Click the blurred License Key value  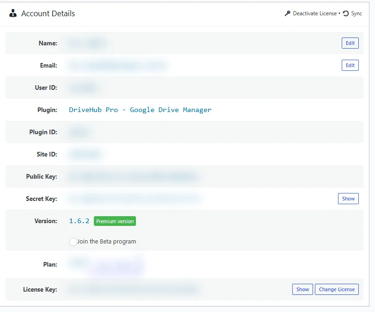[x=134, y=289]
